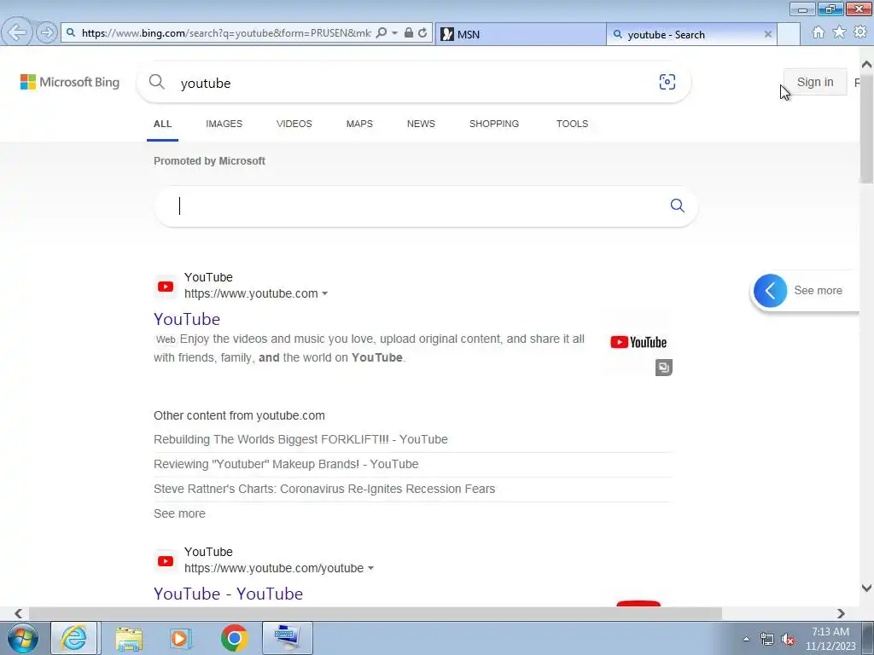Open the address bar autocomplete dropdown arrow
This screenshot has height=655, width=874.
[x=394, y=33]
